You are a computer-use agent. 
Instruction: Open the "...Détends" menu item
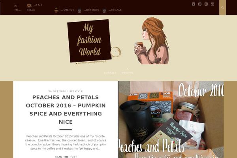[91, 10]
